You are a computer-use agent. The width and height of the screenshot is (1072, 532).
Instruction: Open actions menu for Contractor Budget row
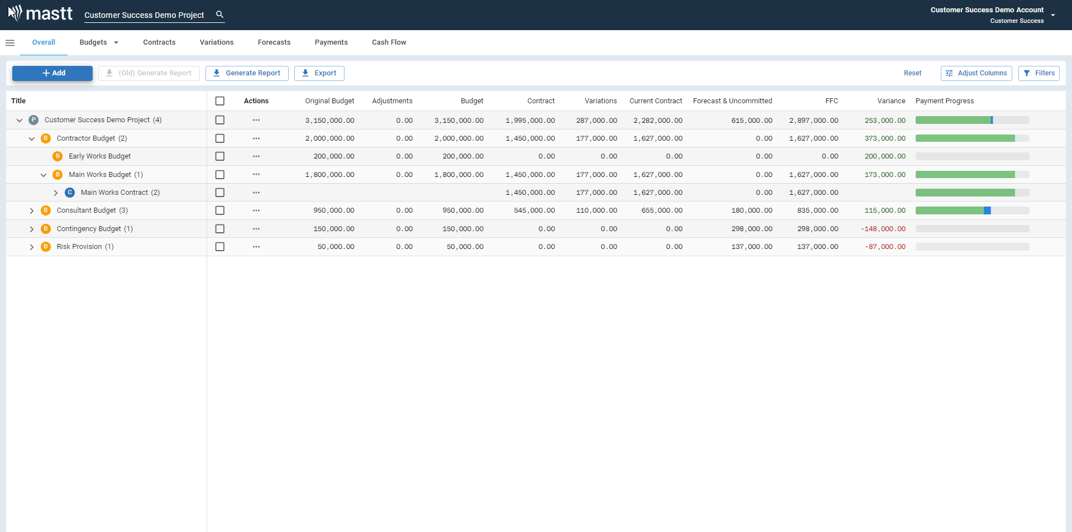[256, 138]
